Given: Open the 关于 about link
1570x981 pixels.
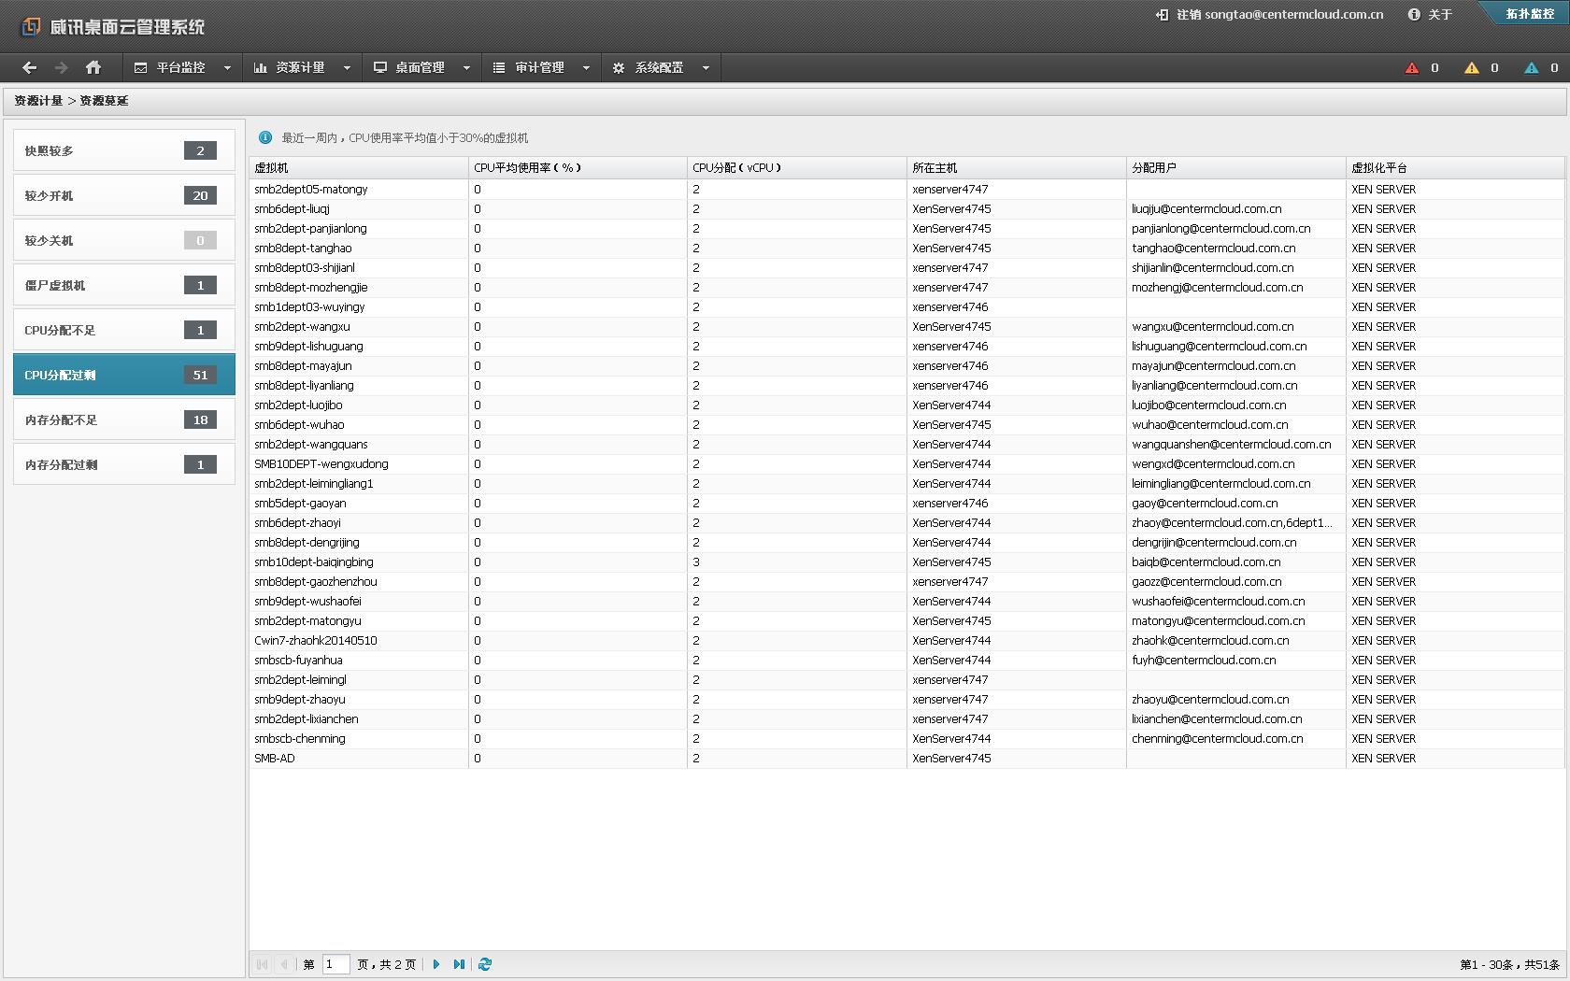Looking at the screenshot, I should (1430, 14).
